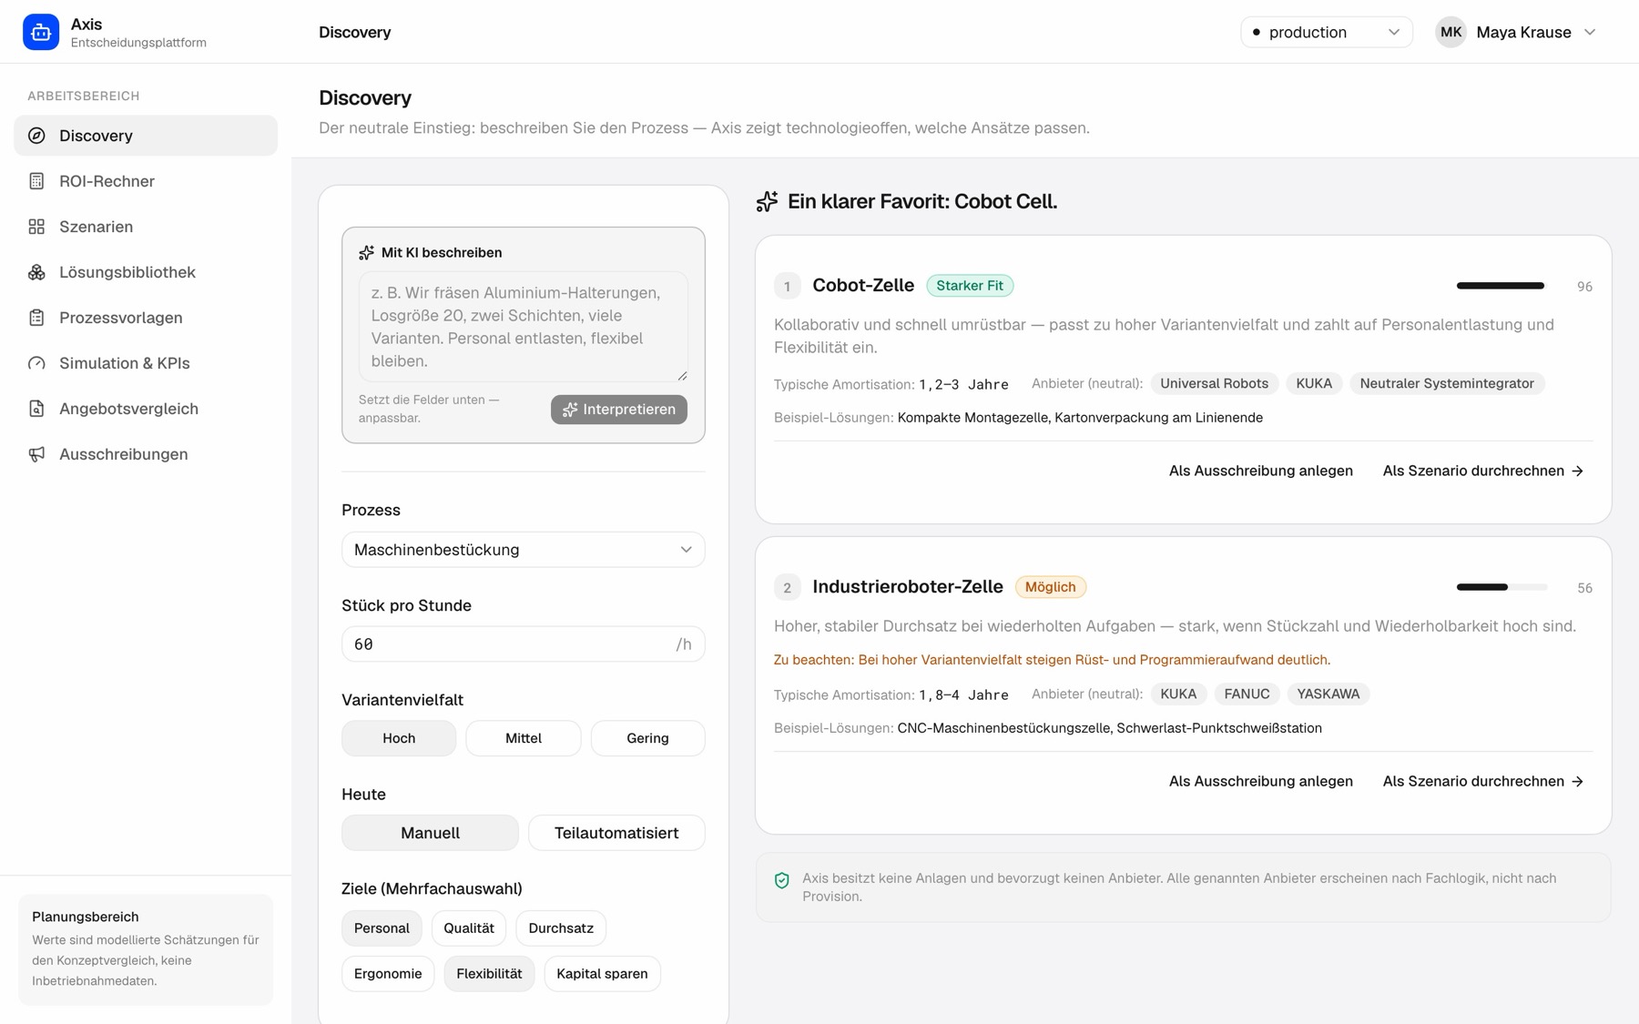Viewport: 1639px width, 1024px height.
Task: Click the Cobot-Zelle score bar at 96
Action: click(x=1502, y=286)
